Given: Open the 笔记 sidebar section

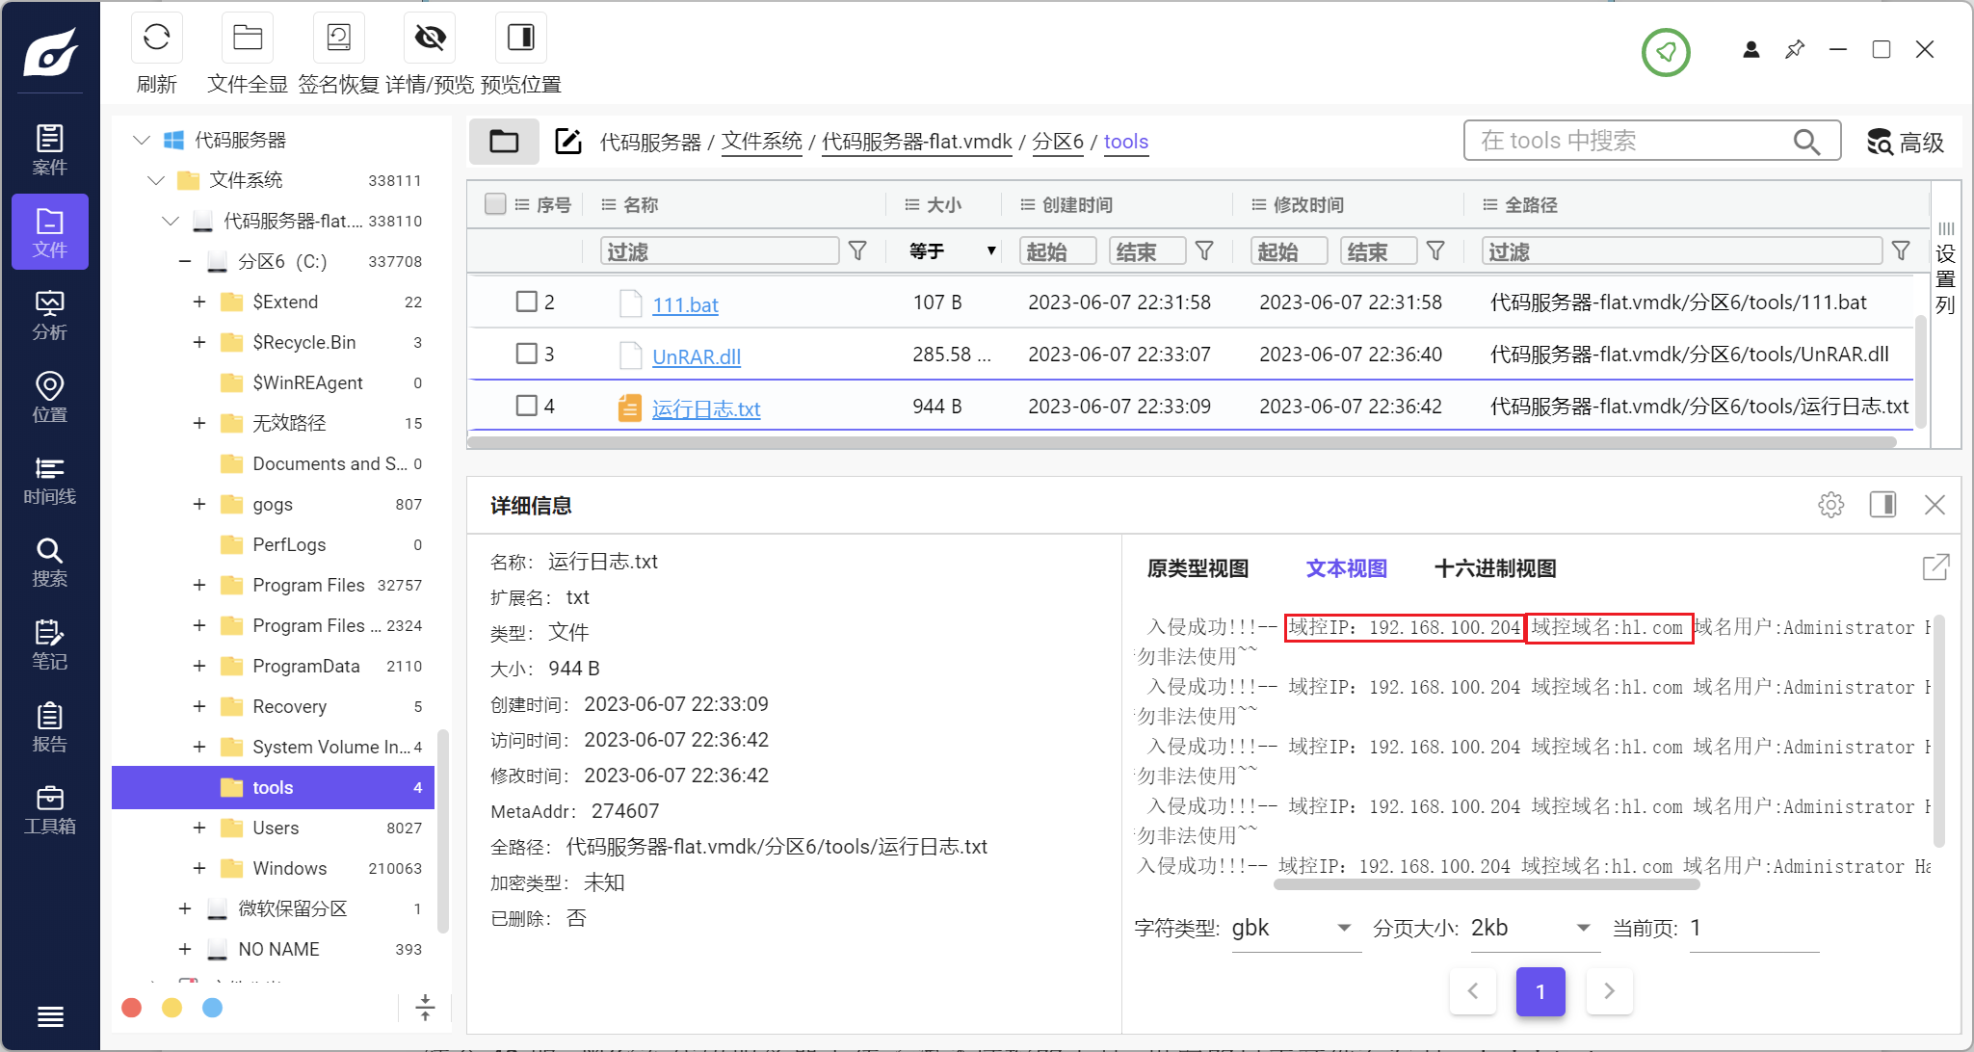Looking at the screenshot, I should point(50,645).
